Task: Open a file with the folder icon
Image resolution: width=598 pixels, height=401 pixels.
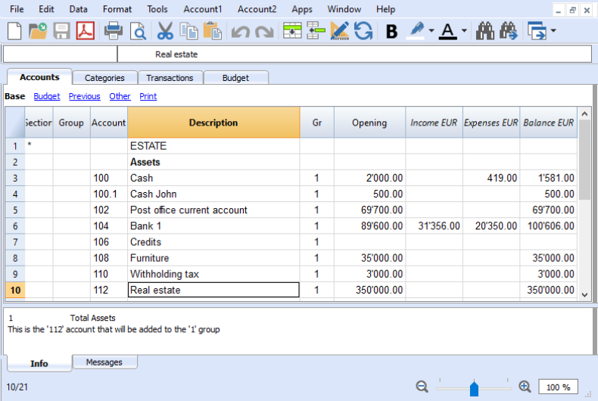Action: tap(38, 31)
